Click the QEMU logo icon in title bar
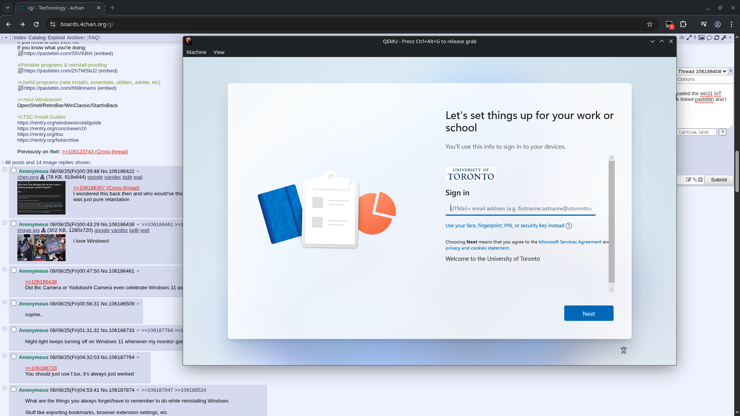Viewport: 740px width, 416px height. (188, 41)
